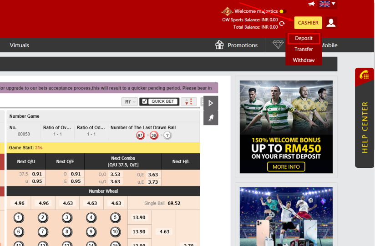
Task: Click number wheel ball 4
Action: [x=91, y=217]
